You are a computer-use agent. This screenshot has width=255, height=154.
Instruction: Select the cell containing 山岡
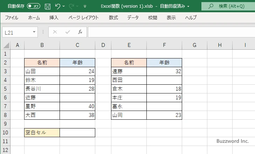click(129, 115)
